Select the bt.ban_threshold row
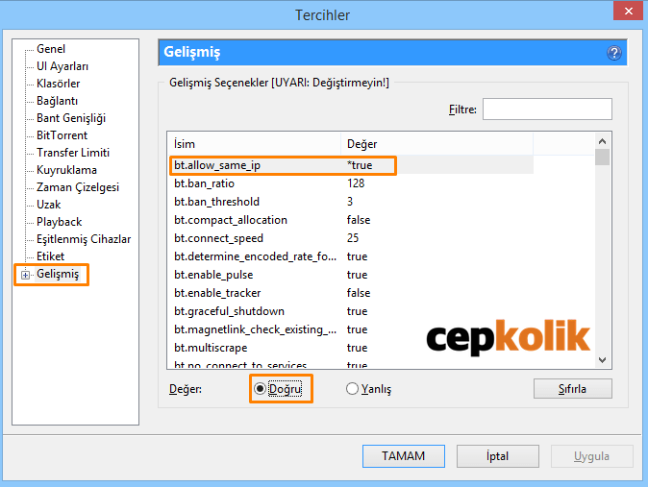648x487 pixels. coord(351,202)
